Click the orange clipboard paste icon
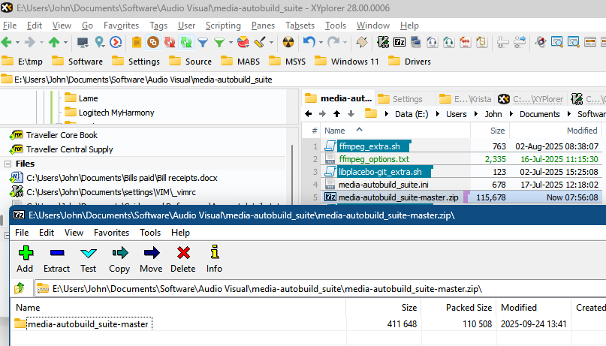The width and height of the screenshot is (606, 346). coord(137,42)
